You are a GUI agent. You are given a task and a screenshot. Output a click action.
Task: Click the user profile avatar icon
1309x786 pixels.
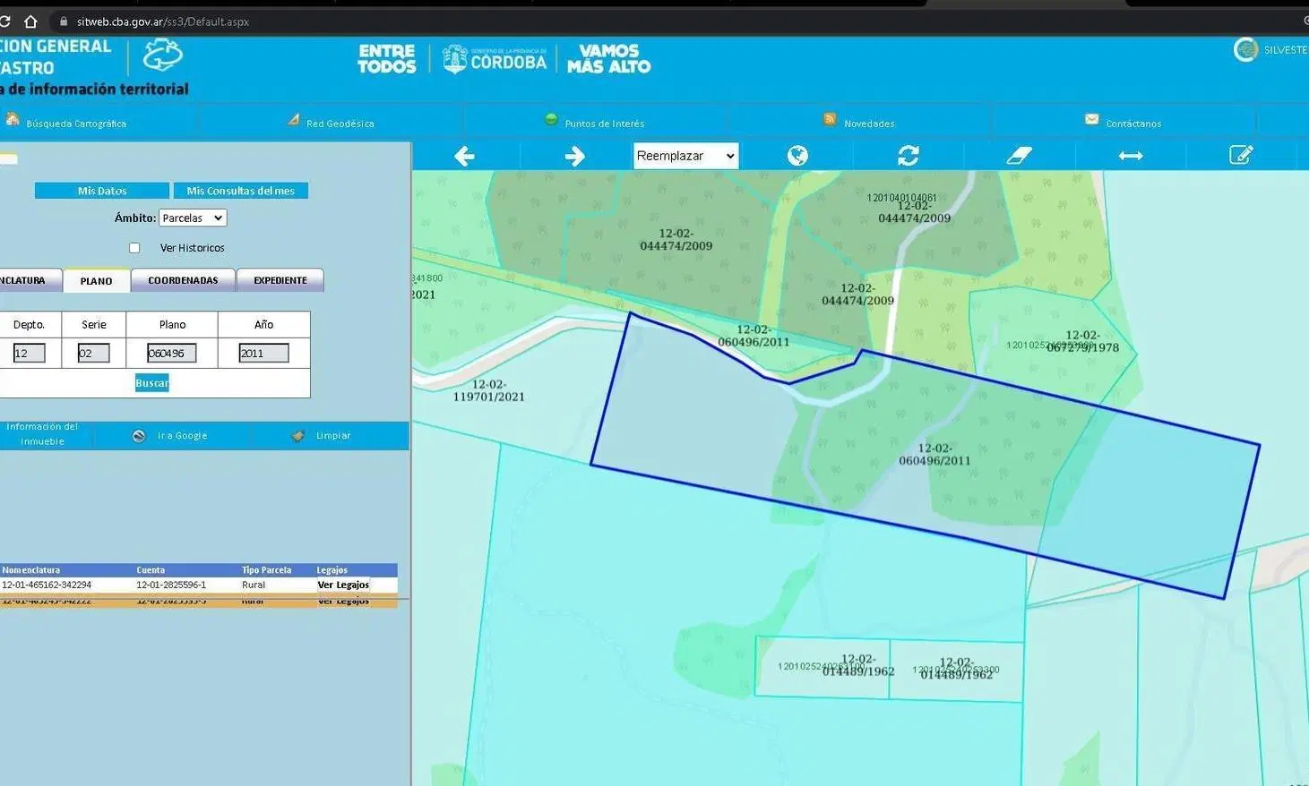(x=1245, y=50)
